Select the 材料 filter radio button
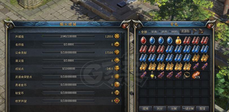229x112 pixels. (x=170, y=32)
